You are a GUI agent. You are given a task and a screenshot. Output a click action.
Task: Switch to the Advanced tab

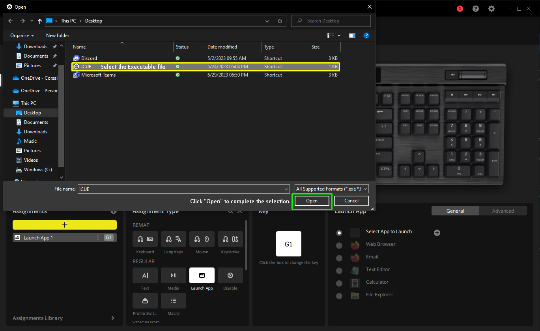[503, 211]
